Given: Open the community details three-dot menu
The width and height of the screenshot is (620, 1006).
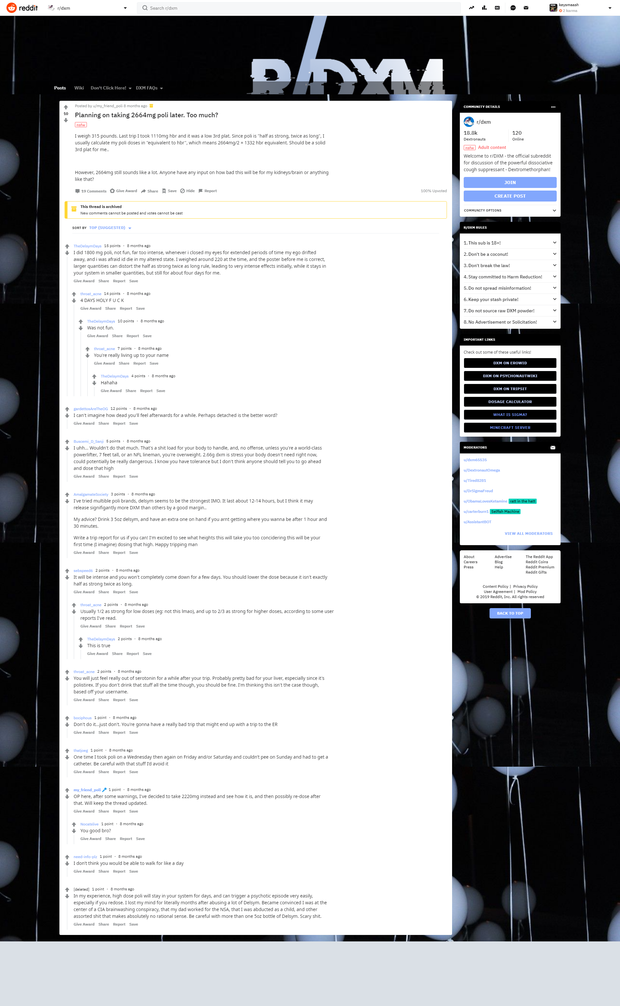Looking at the screenshot, I should [x=553, y=107].
